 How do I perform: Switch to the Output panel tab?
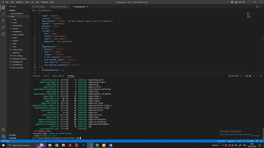coord(46,76)
